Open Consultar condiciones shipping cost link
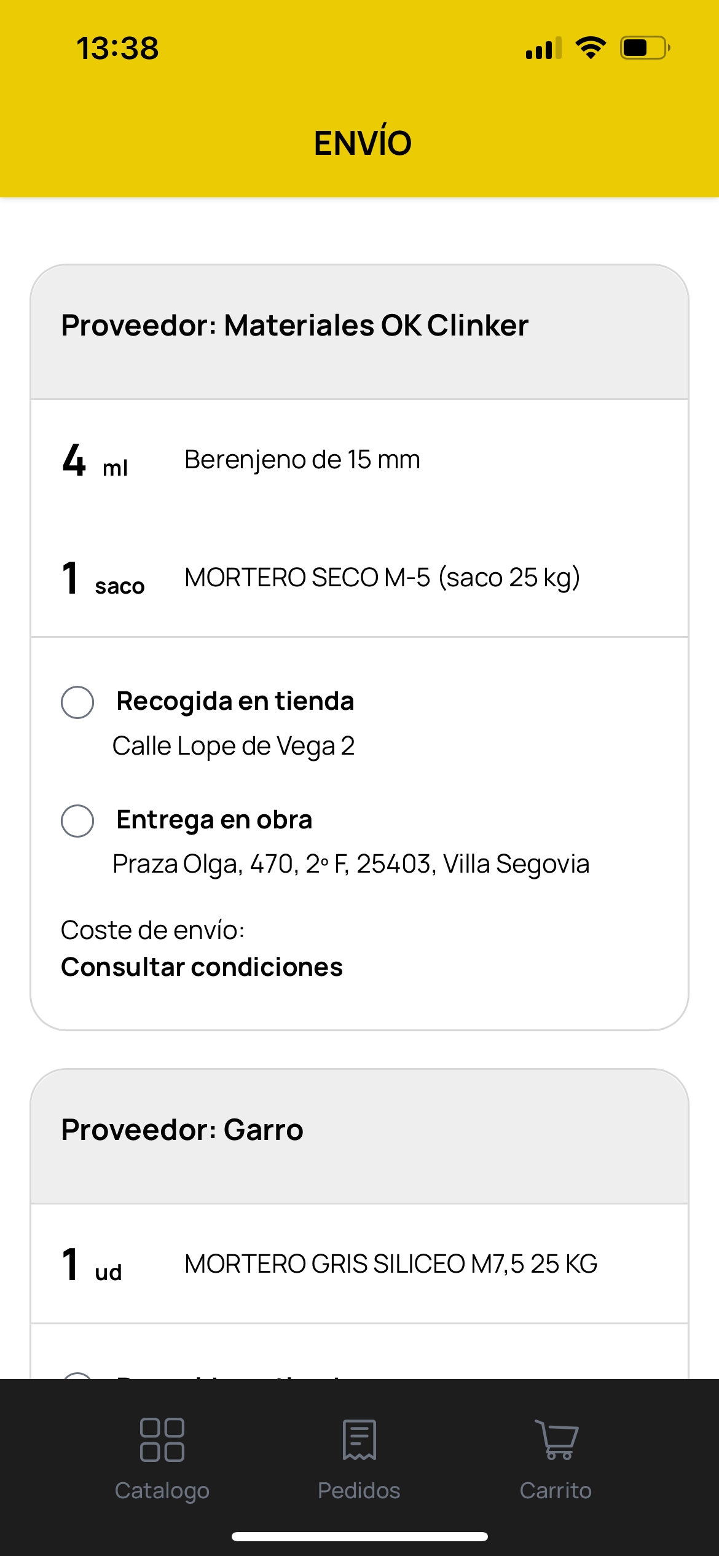Image resolution: width=719 pixels, height=1556 pixels. pyautogui.click(x=202, y=967)
